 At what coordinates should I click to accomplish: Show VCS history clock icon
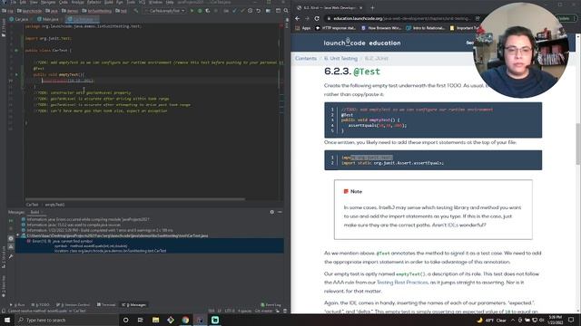[x=251, y=11]
